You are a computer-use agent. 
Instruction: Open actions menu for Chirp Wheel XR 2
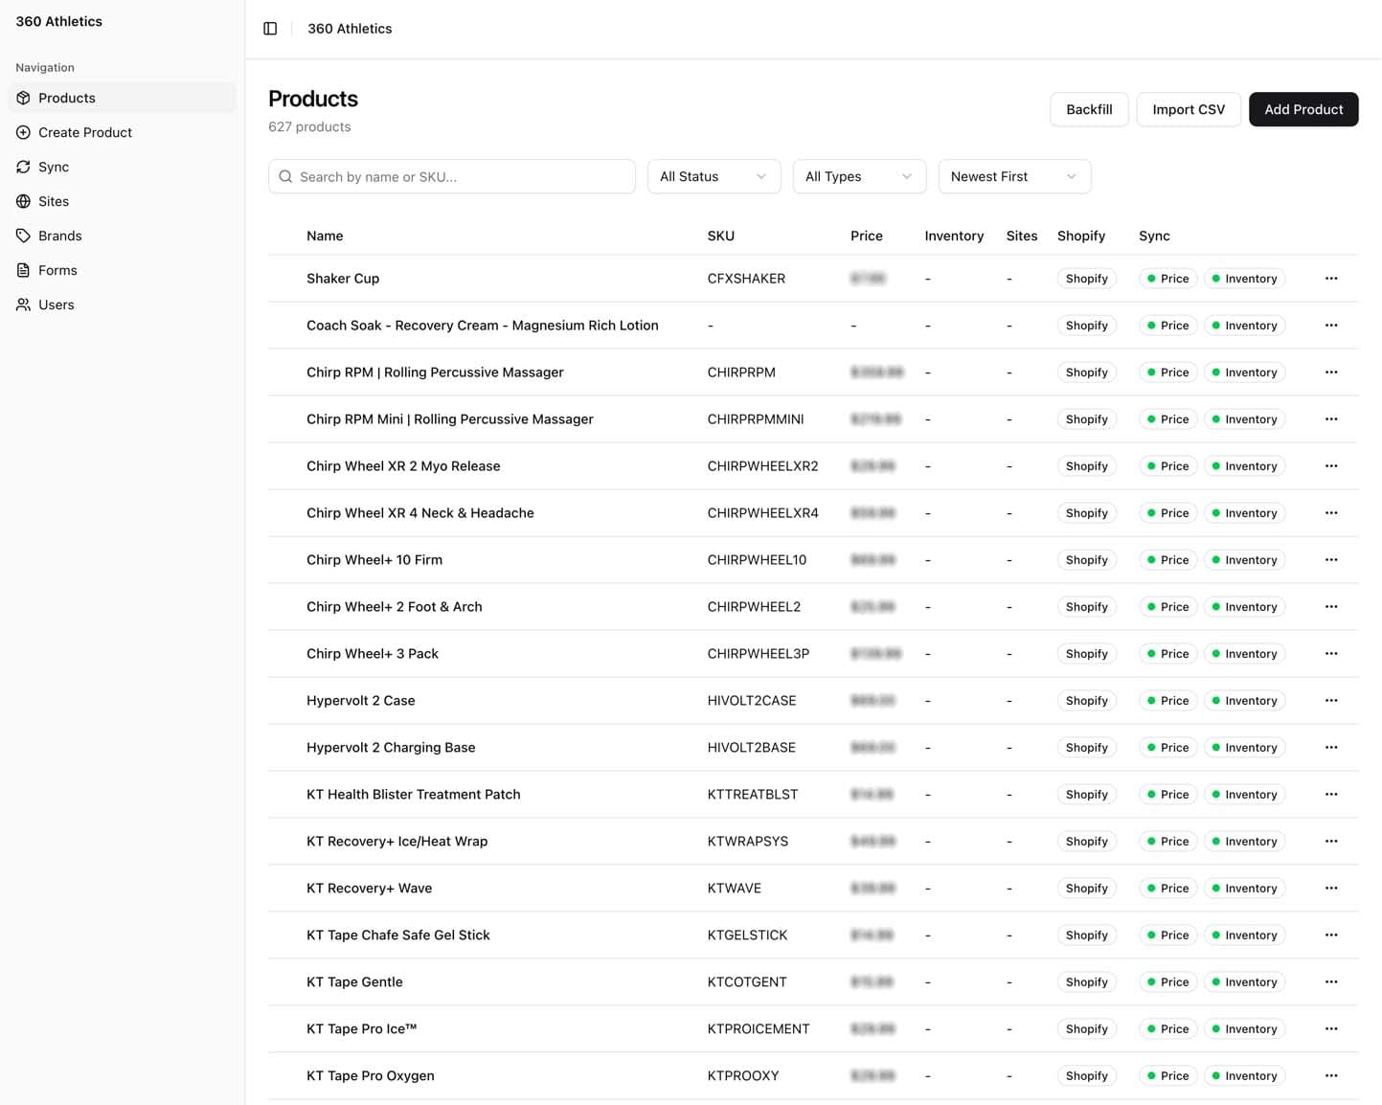1331,466
